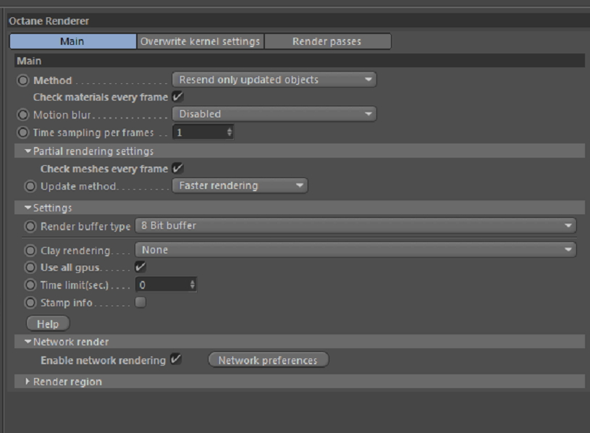Switch to the Main tab

pos(72,41)
